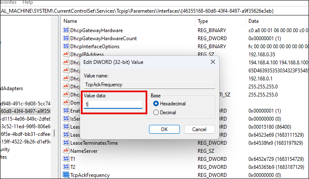Image resolution: width=309 pixels, height=179 pixels.
Task: Click the string icon of the 194.168.4.100 row
Action: coord(66,62)
